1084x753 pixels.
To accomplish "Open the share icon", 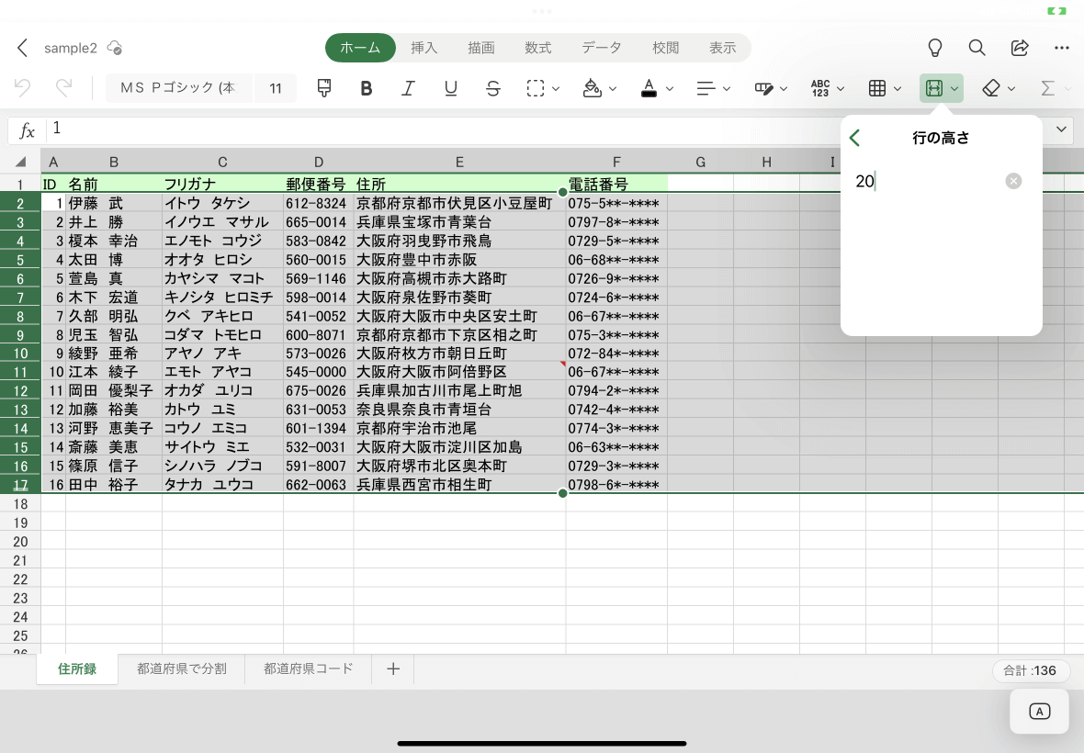I will [1020, 48].
